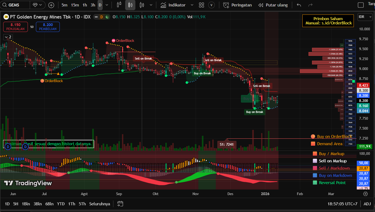Click the 8.200 Pembelian buy button
Image resolution: width=375 pixels, height=212 pixels.
[x=48, y=27]
